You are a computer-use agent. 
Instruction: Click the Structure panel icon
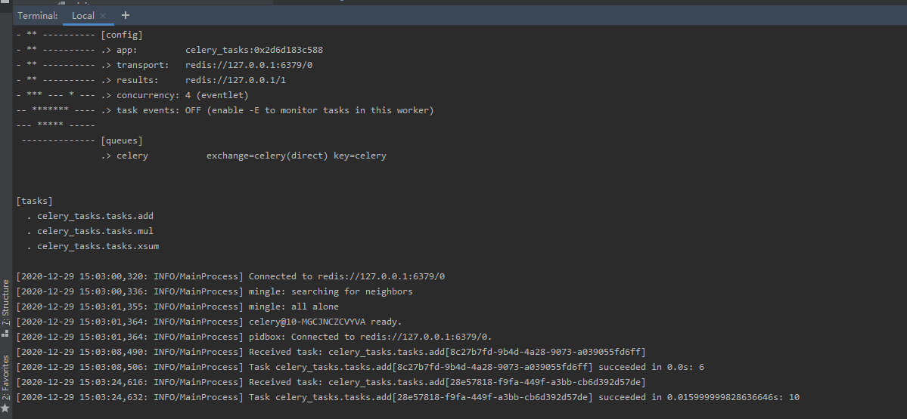tap(5, 333)
